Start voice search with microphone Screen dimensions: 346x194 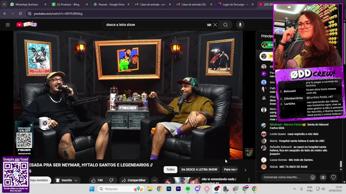pos(240,25)
